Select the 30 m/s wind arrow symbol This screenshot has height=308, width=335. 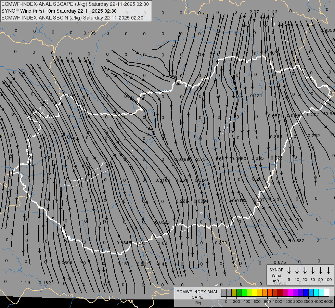(313, 271)
